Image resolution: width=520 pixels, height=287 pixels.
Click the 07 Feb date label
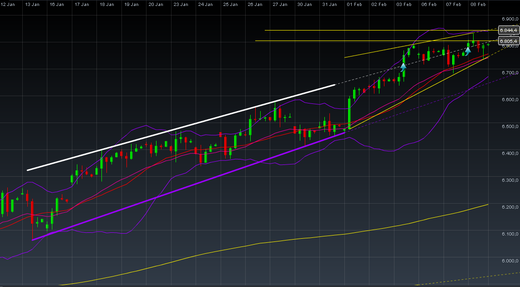pos(453,4)
